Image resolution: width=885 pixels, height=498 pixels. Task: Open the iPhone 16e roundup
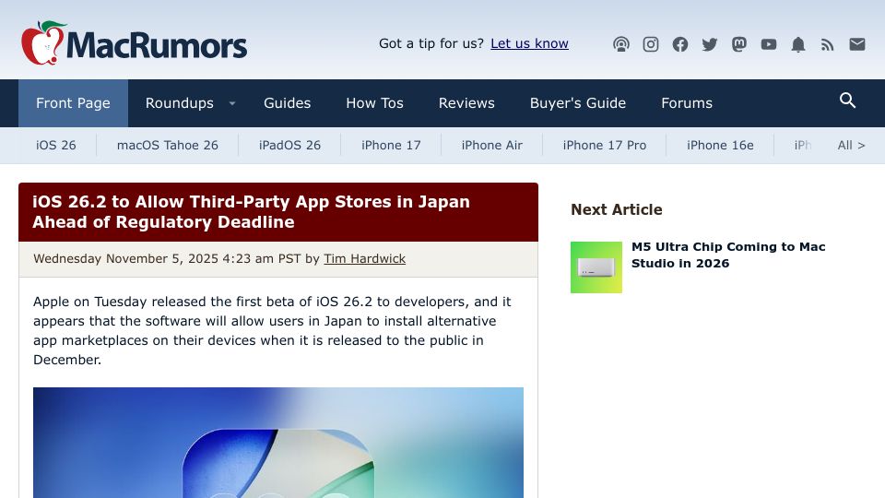tap(720, 145)
